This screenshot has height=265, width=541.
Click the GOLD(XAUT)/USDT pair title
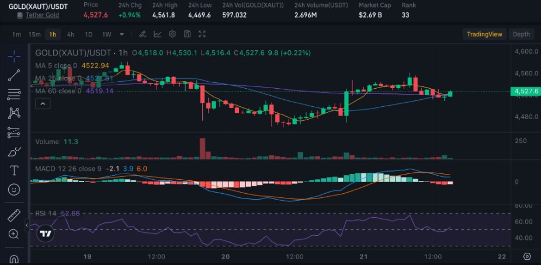pyautogui.click(x=38, y=6)
